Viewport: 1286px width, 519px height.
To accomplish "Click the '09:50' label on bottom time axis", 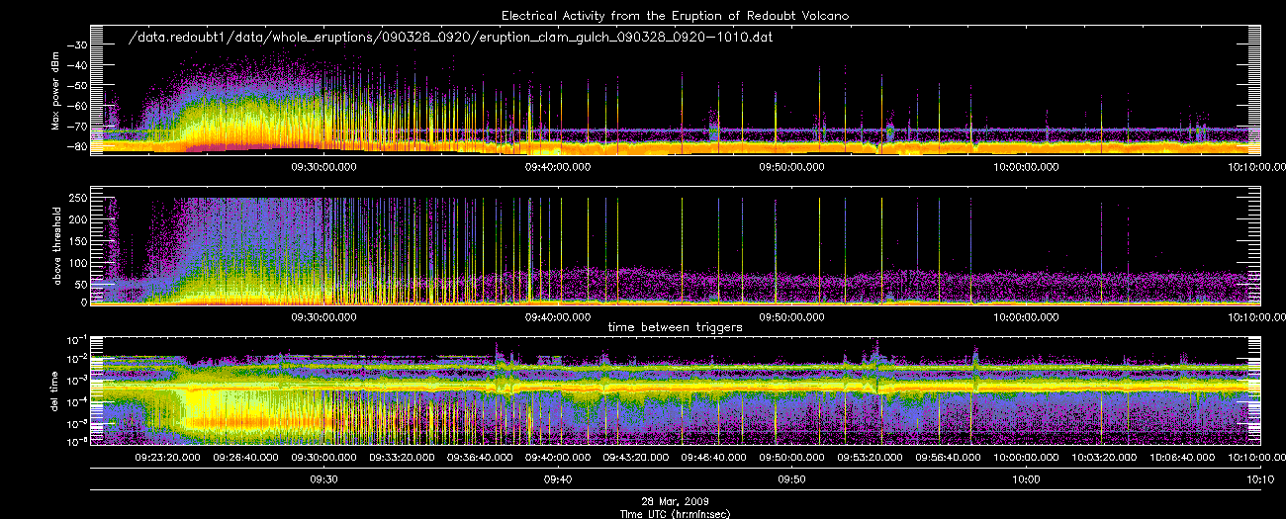I will (792, 479).
